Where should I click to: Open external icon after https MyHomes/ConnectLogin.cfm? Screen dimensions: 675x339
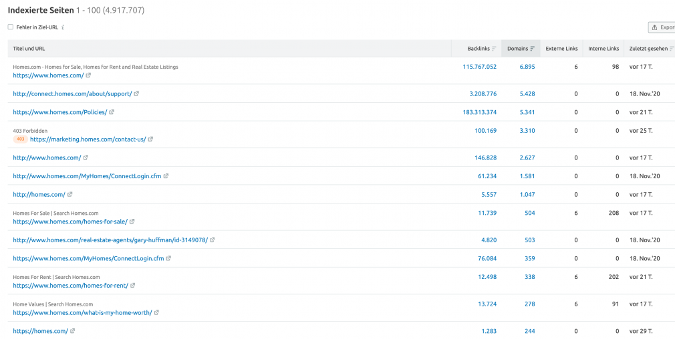click(x=168, y=258)
